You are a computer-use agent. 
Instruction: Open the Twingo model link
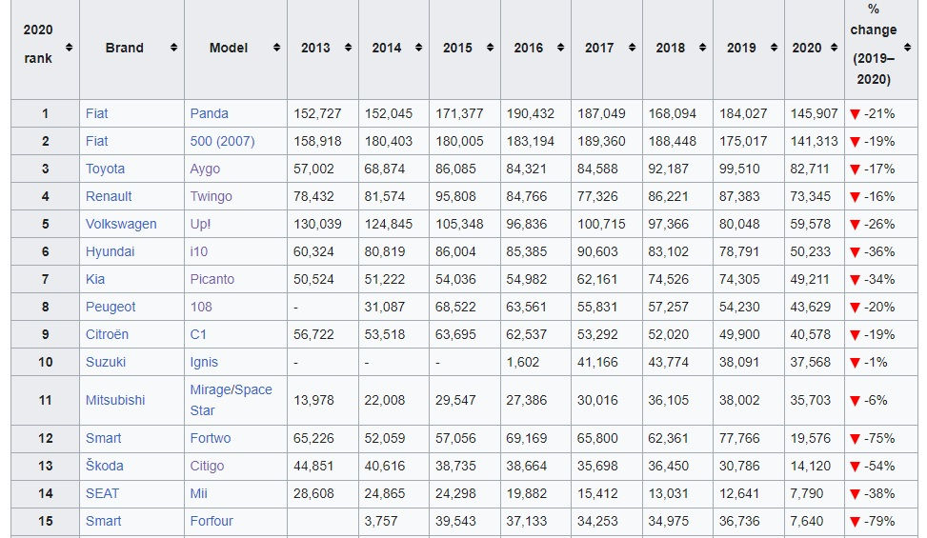[212, 197]
